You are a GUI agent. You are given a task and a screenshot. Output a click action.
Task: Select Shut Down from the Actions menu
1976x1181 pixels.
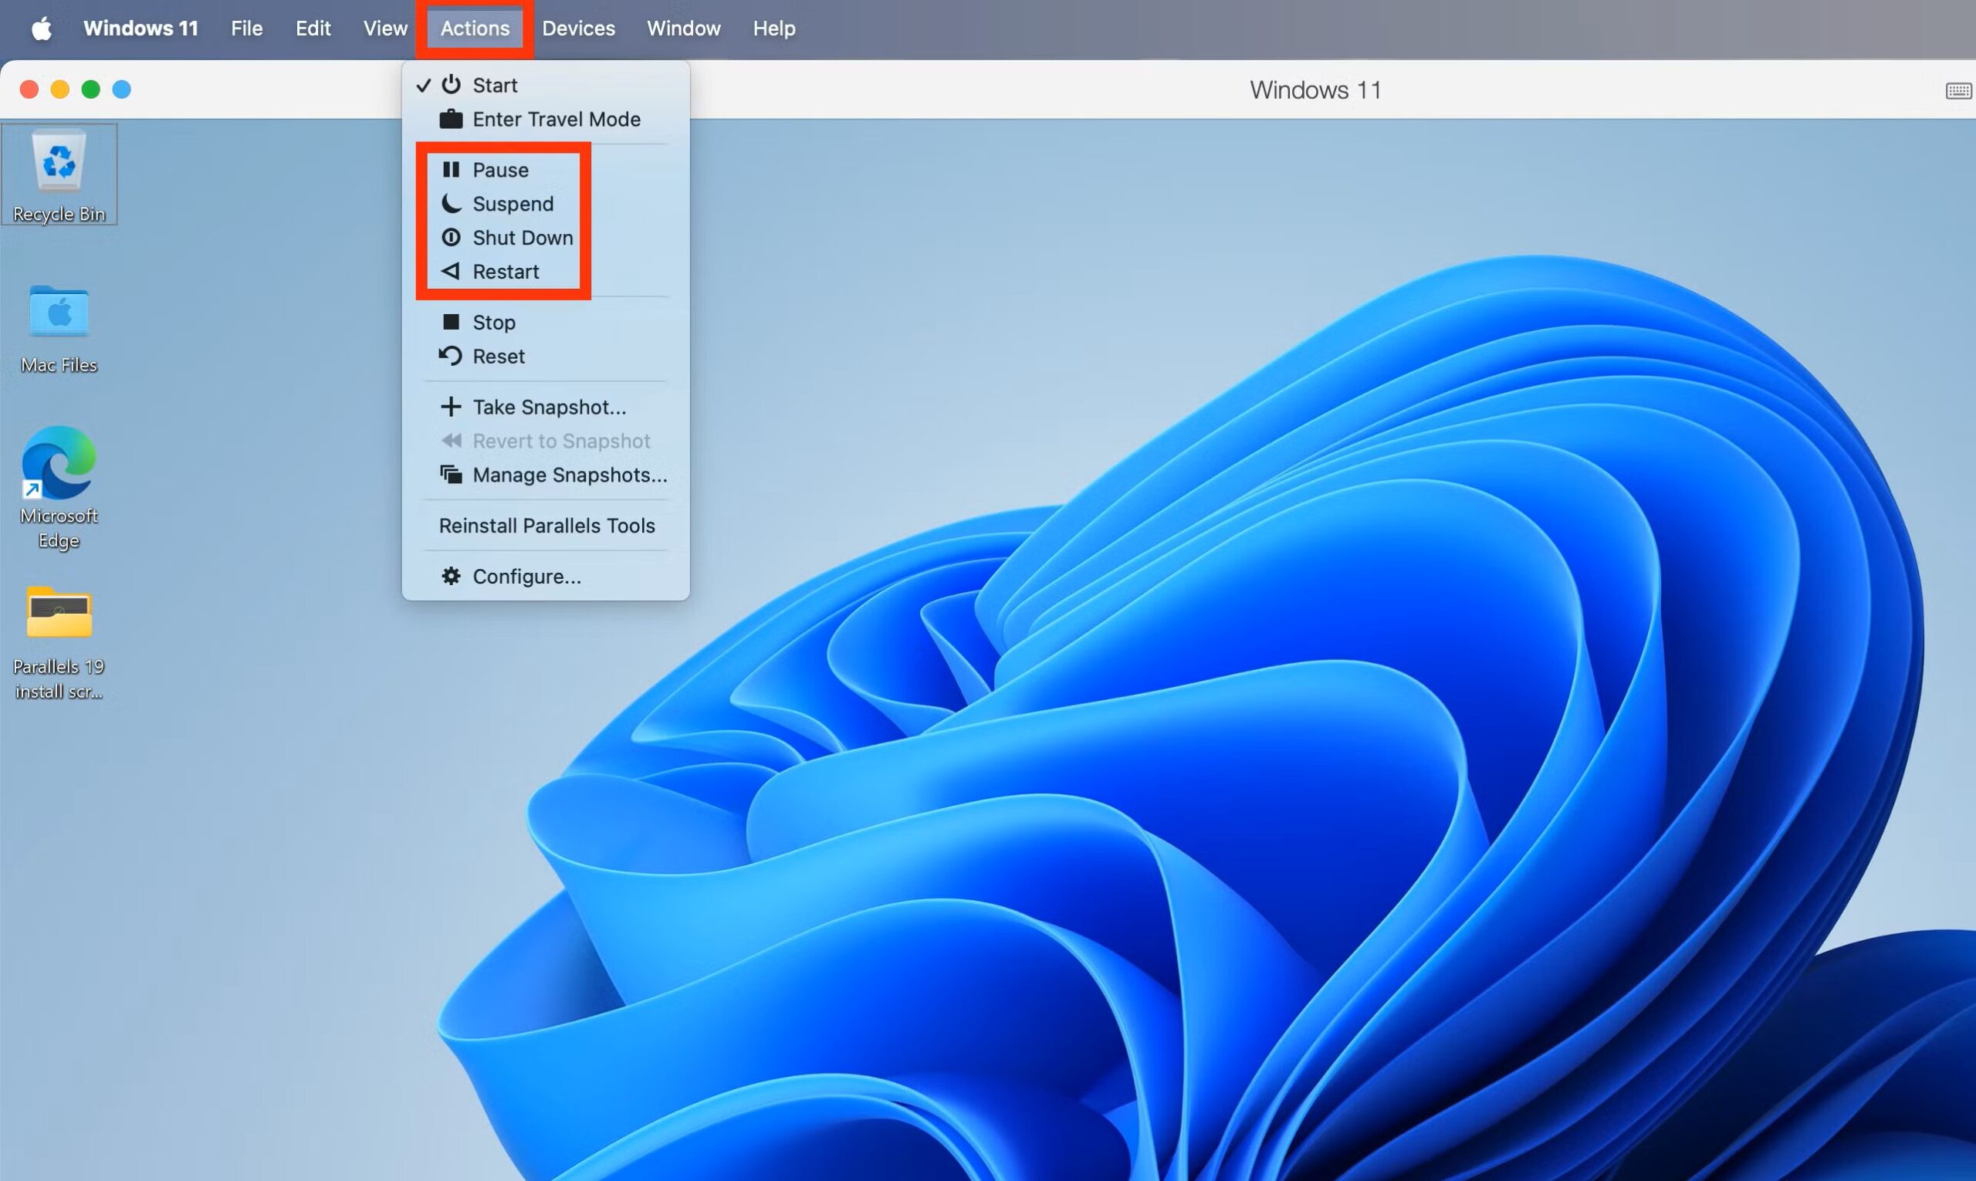(x=522, y=237)
